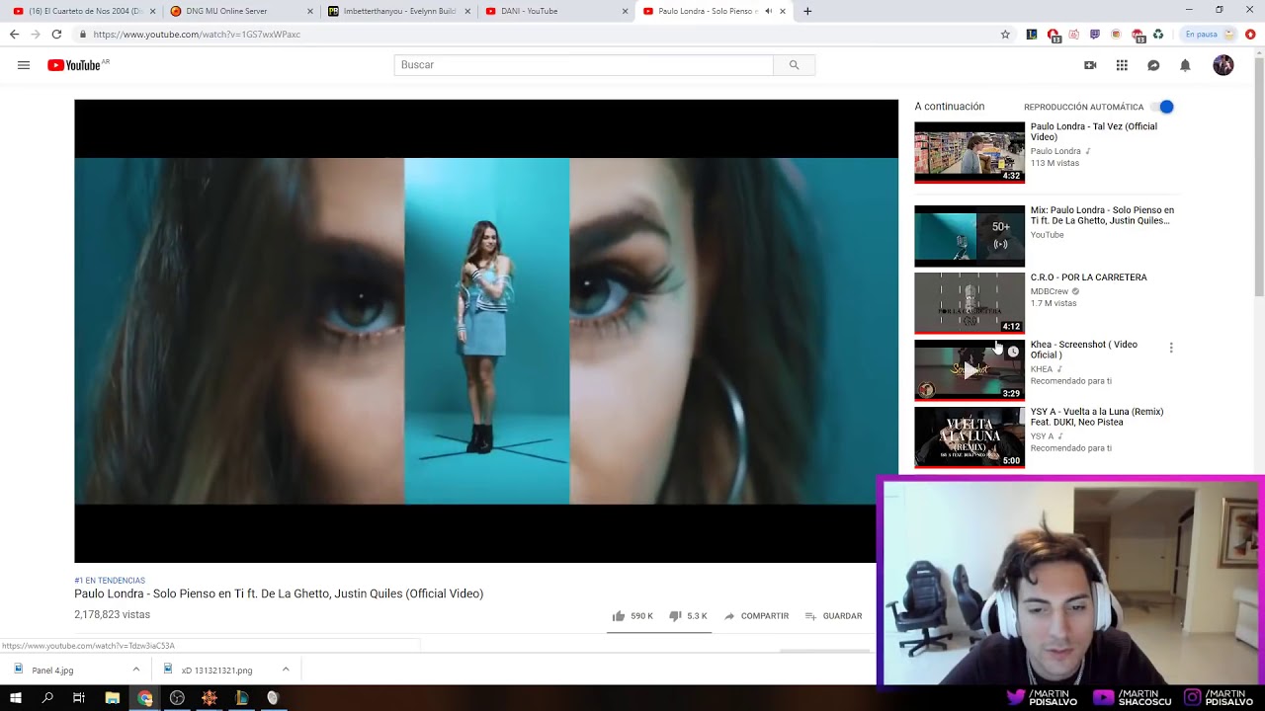The image size is (1265, 711).
Task: Click the main video player
Action: (486, 331)
